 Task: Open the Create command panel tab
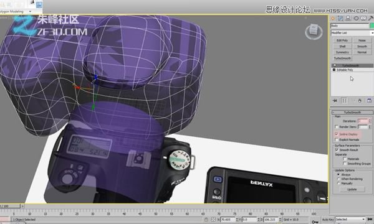333,18
